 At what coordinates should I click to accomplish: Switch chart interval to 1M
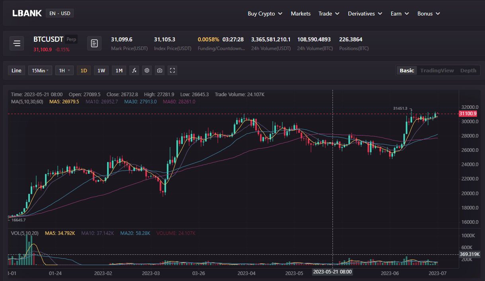click(119, 70)
